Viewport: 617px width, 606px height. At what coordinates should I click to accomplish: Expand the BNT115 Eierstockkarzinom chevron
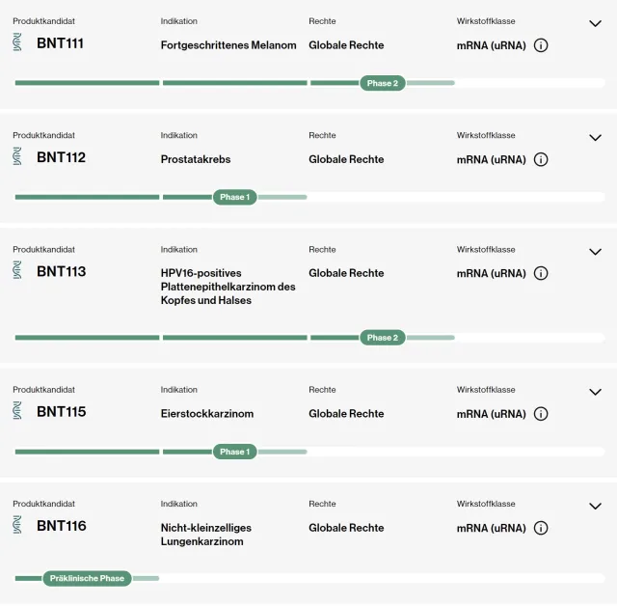[x=596, y=392]
